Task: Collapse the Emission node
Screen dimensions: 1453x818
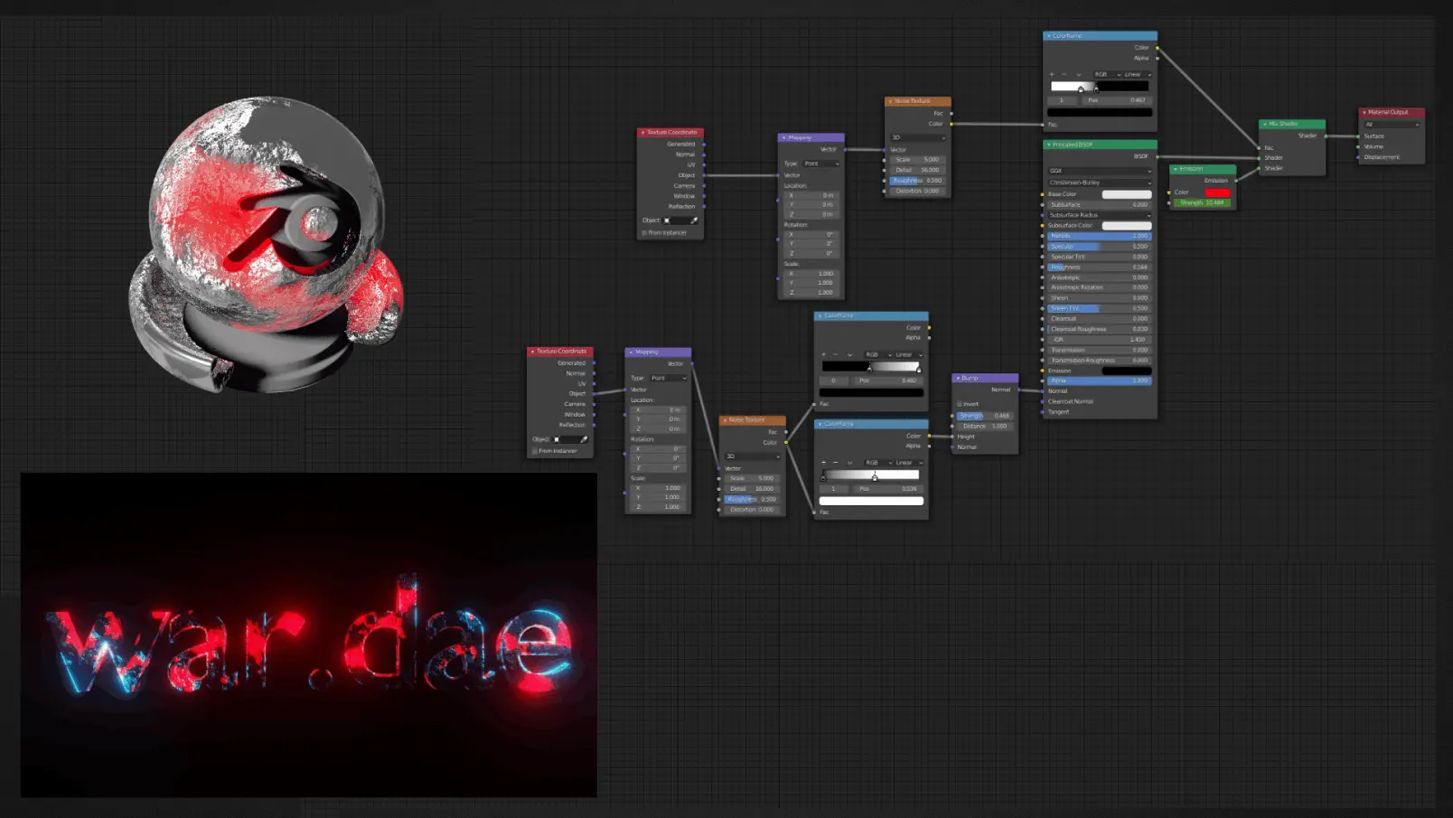Action: [x=1175, y=169]
